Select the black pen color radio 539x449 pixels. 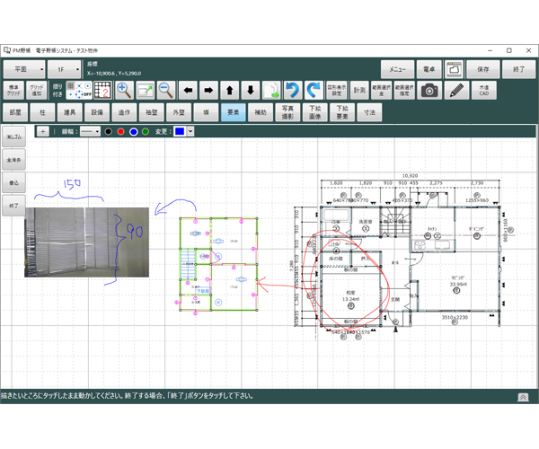109,132
